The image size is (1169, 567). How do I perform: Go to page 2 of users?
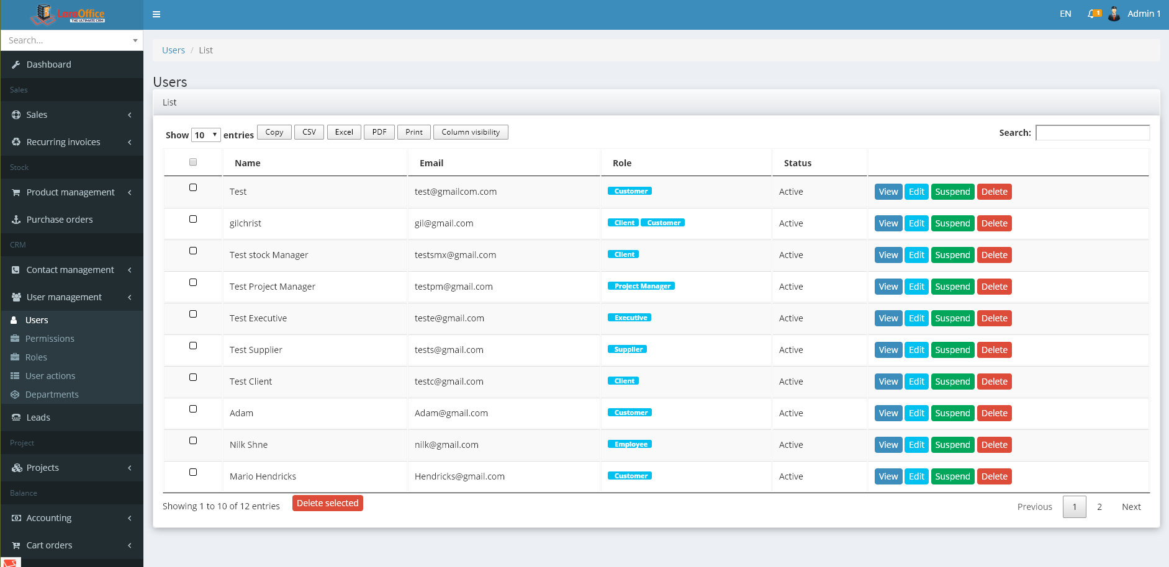coord(1099,507)
